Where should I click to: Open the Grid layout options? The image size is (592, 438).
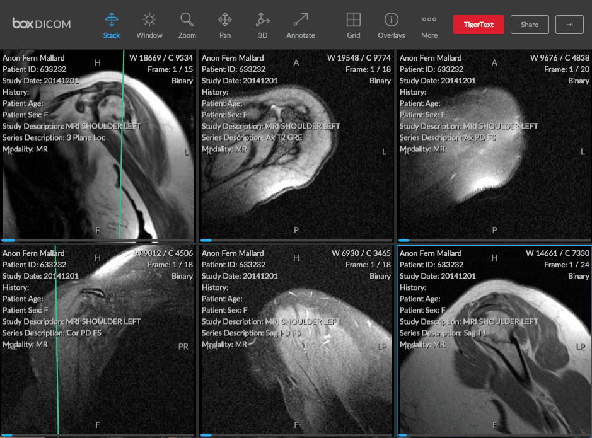[354, 25]
